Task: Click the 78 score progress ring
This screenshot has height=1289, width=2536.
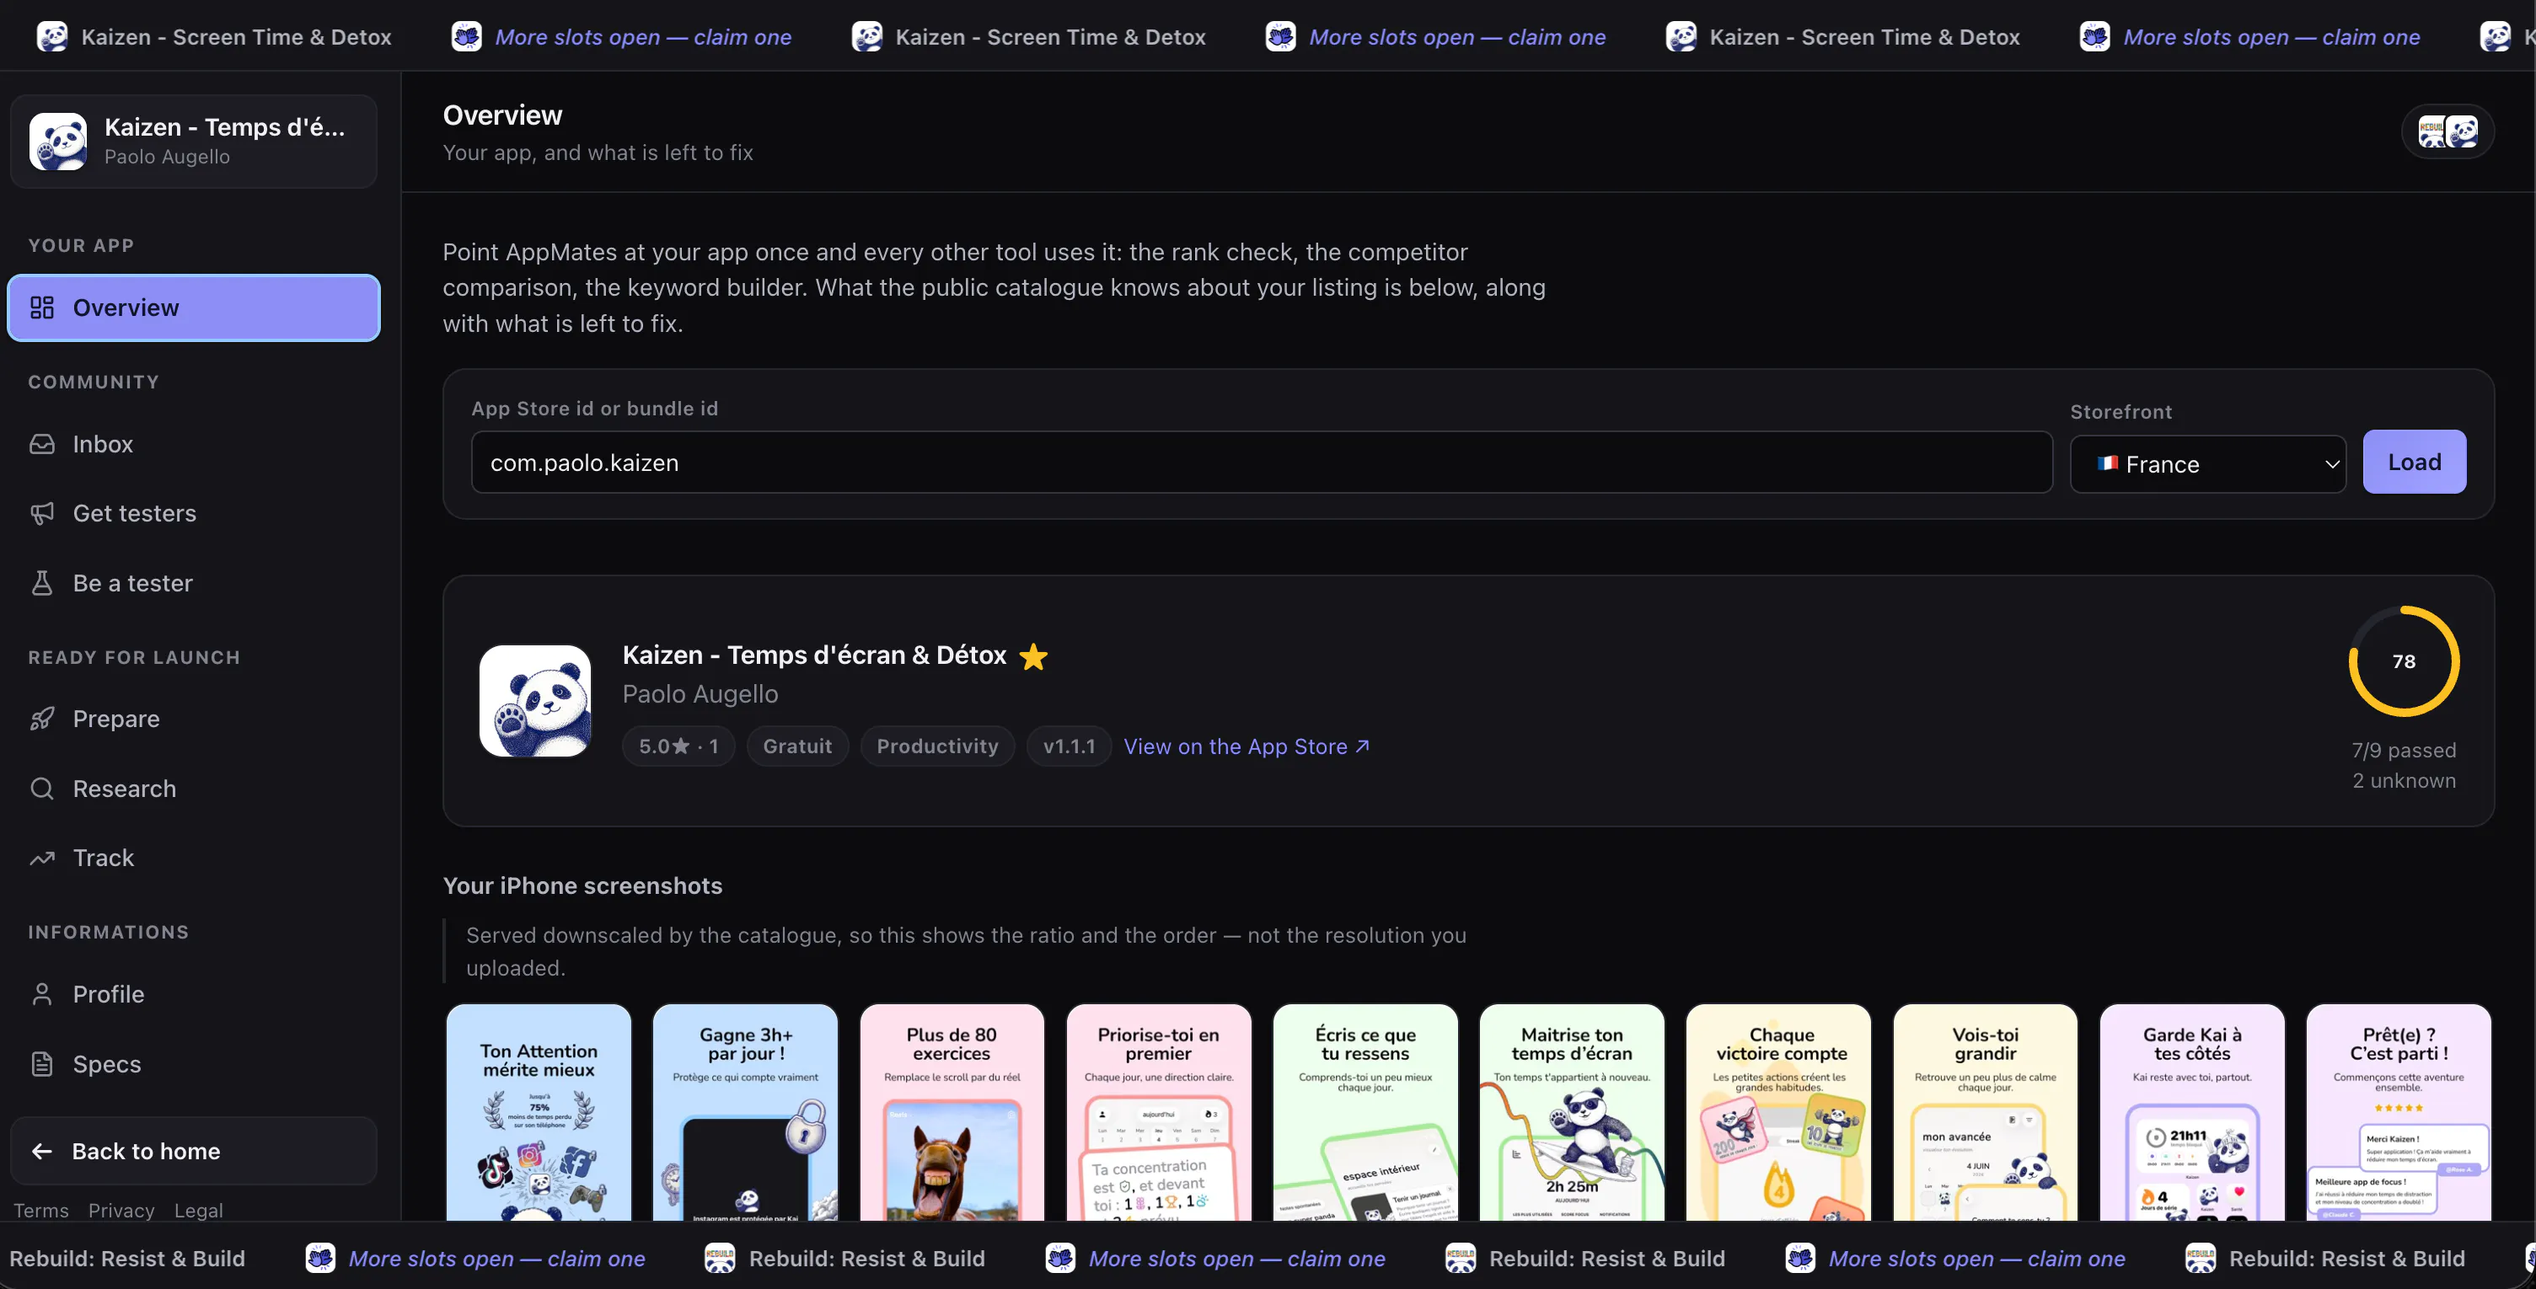Action: (2404, 661)
